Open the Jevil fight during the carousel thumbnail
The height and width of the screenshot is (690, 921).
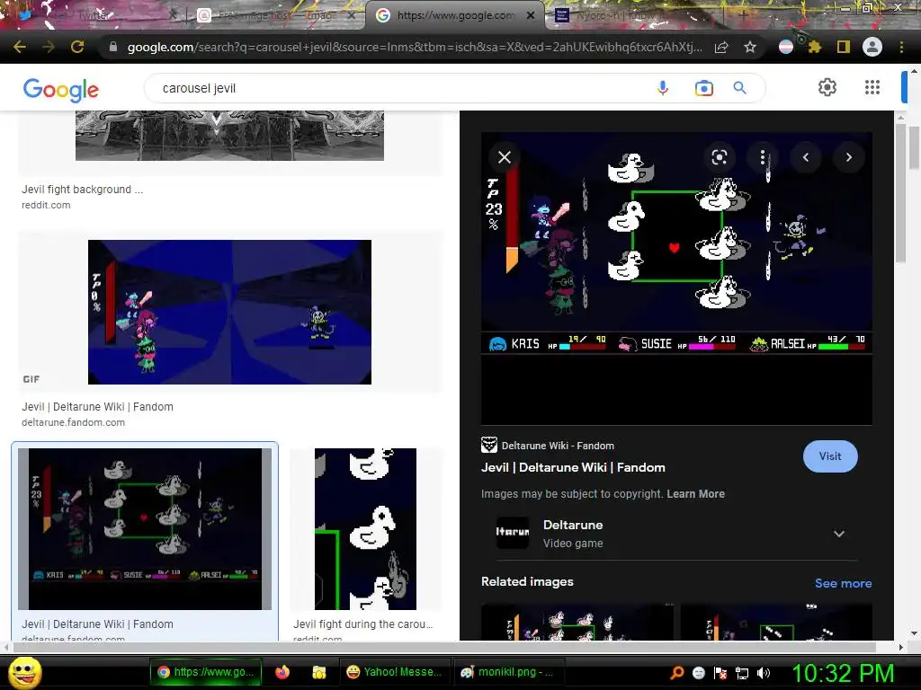365,528
